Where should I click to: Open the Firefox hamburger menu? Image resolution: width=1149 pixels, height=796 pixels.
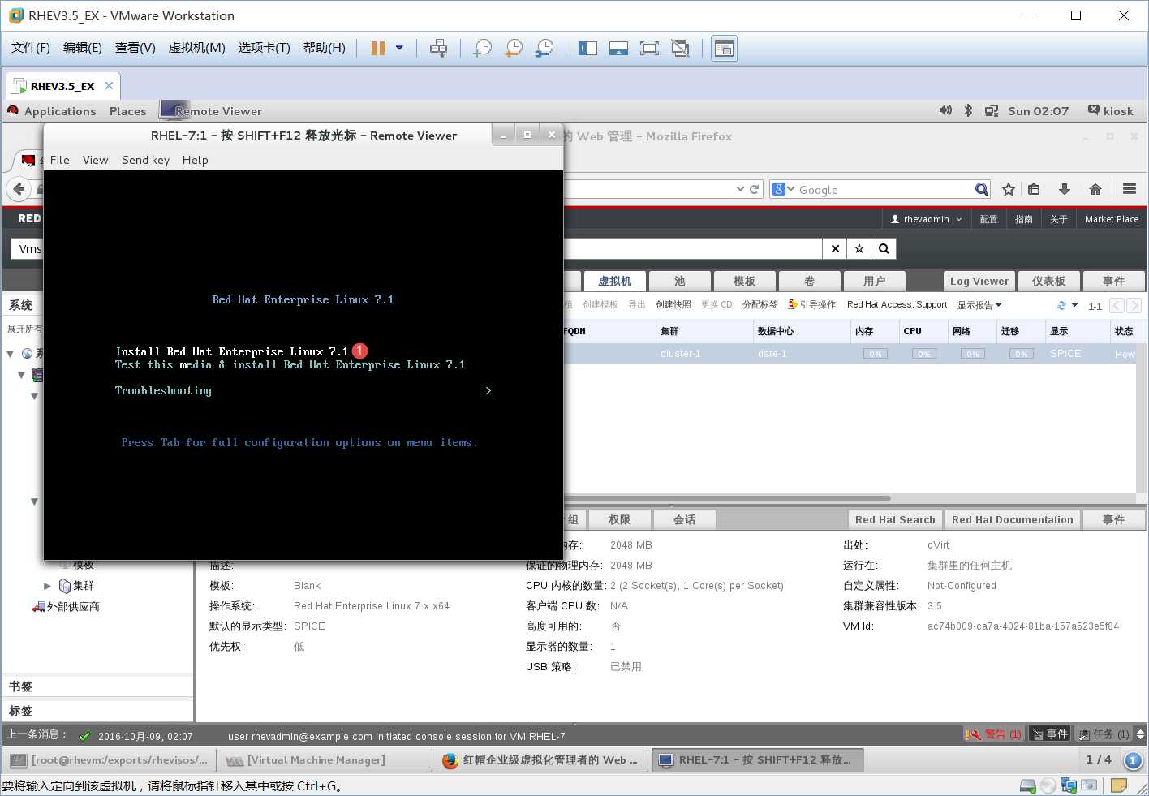1130,189
